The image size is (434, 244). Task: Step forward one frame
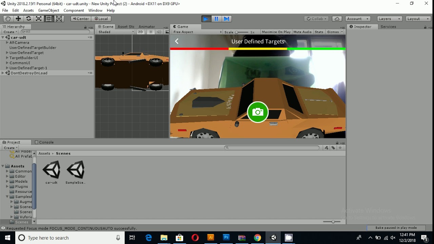(x=227, y=19)
